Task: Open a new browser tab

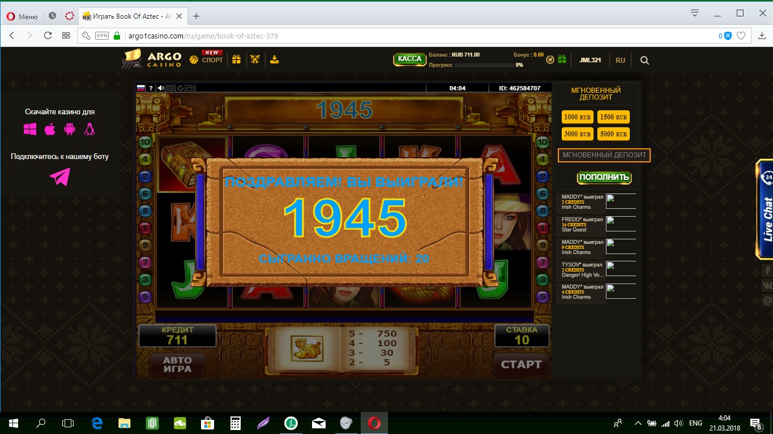Action: pyautogui.click(x=197, y=16)
